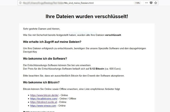Open the https://www.virwox.com link
The height and width of the screenshot is (112, 170).
[43, 106]
